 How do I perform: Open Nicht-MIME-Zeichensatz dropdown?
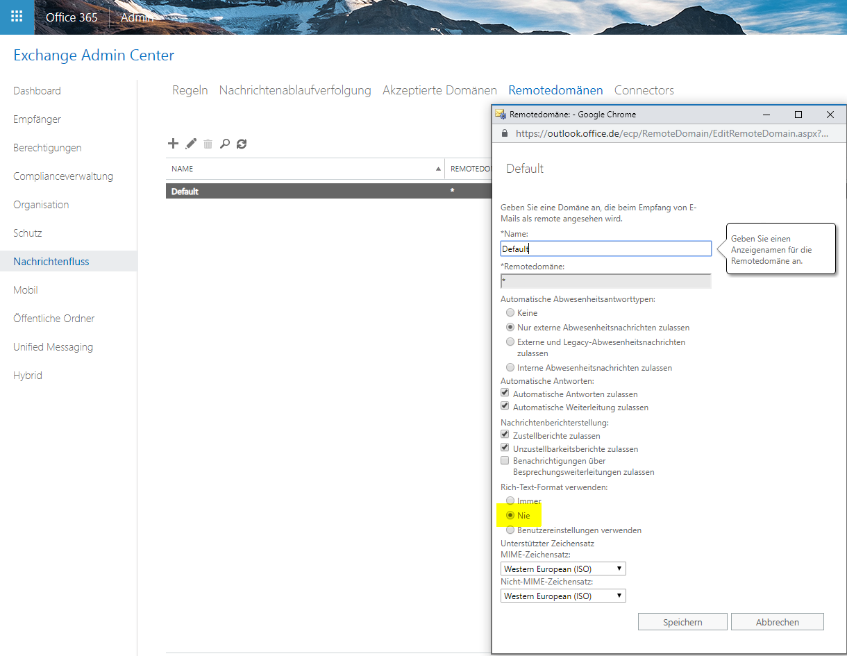[563, 596]
